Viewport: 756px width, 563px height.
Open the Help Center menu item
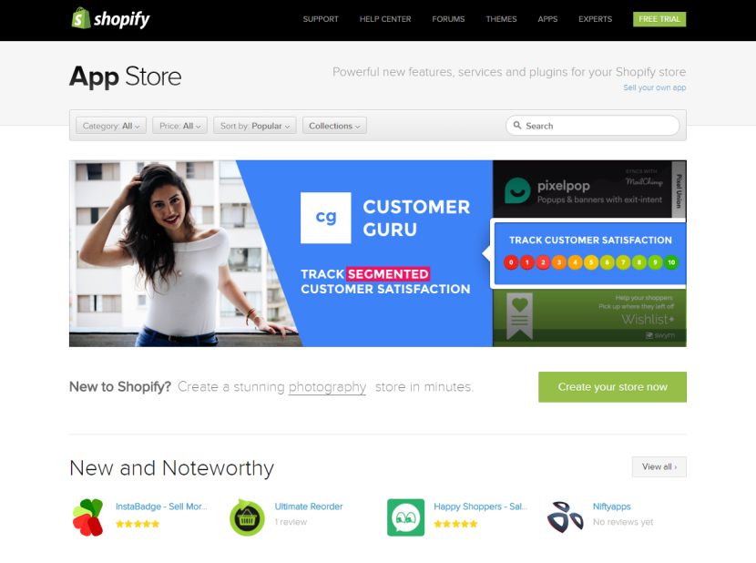pos(385,19)
